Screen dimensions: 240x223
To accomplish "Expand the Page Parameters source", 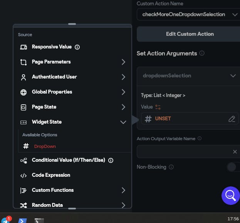I will [x=123, y=62].
